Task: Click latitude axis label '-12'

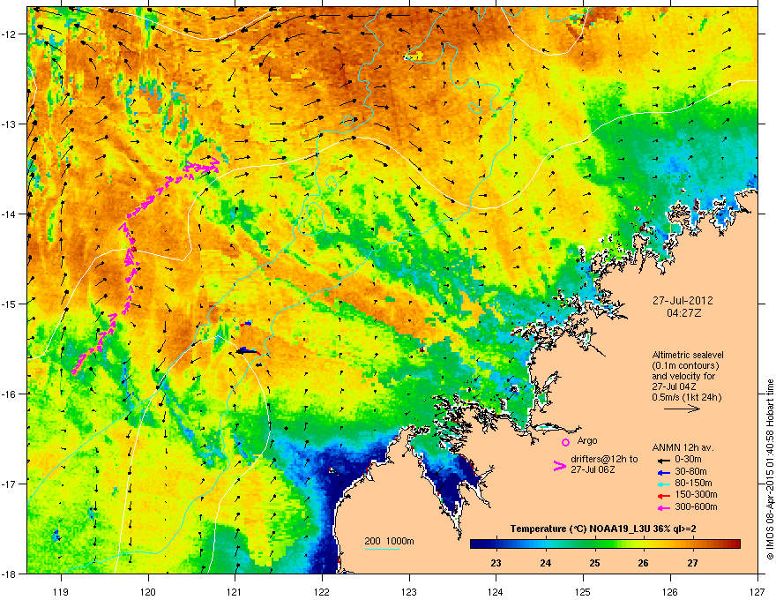Action: 10,34
